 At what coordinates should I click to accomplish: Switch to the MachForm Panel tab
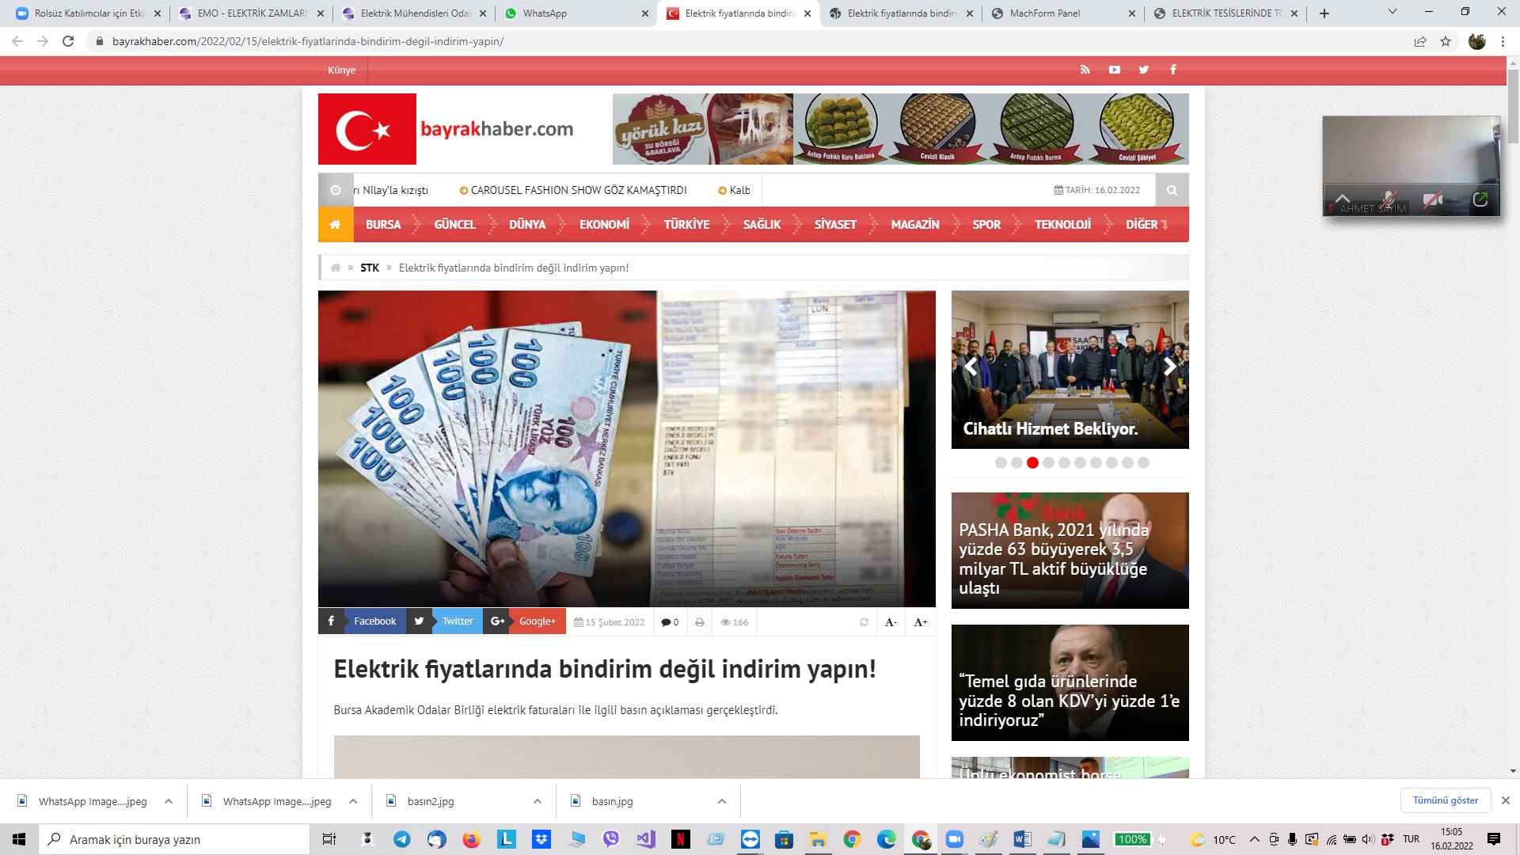pyautogui.click(x=1062, y=13)
